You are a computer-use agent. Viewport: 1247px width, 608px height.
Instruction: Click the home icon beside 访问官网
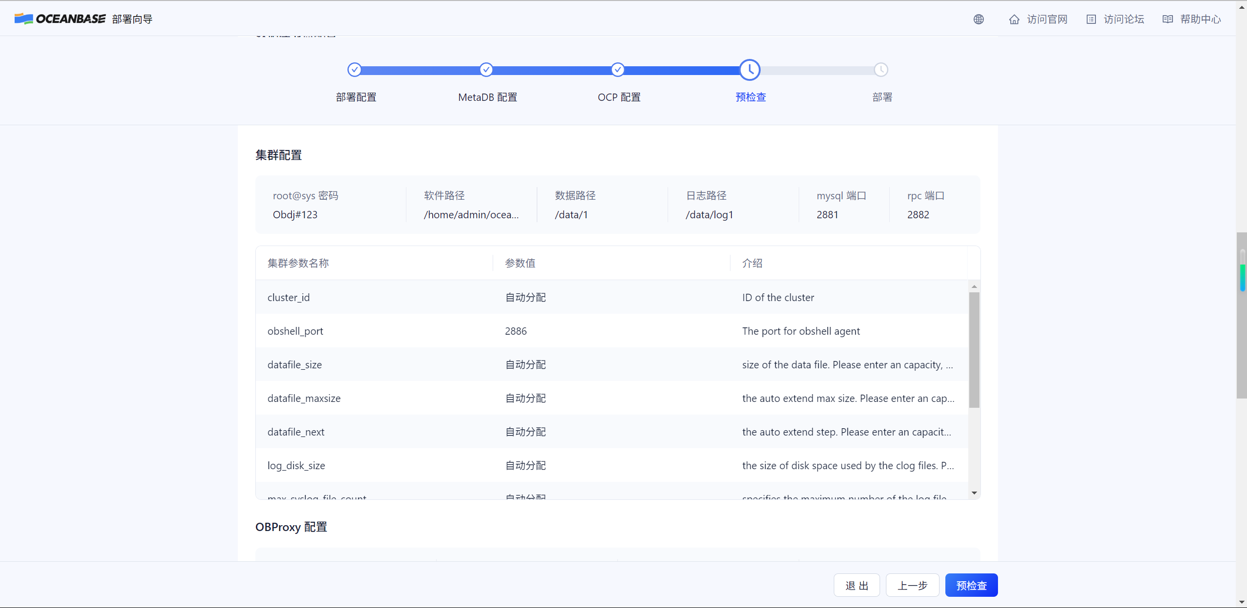pyautogui.click(x=1014, y=19)
